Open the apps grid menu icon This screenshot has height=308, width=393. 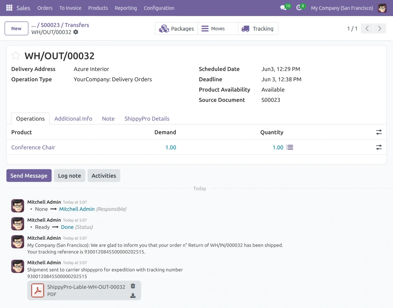(x=9, y=8)
